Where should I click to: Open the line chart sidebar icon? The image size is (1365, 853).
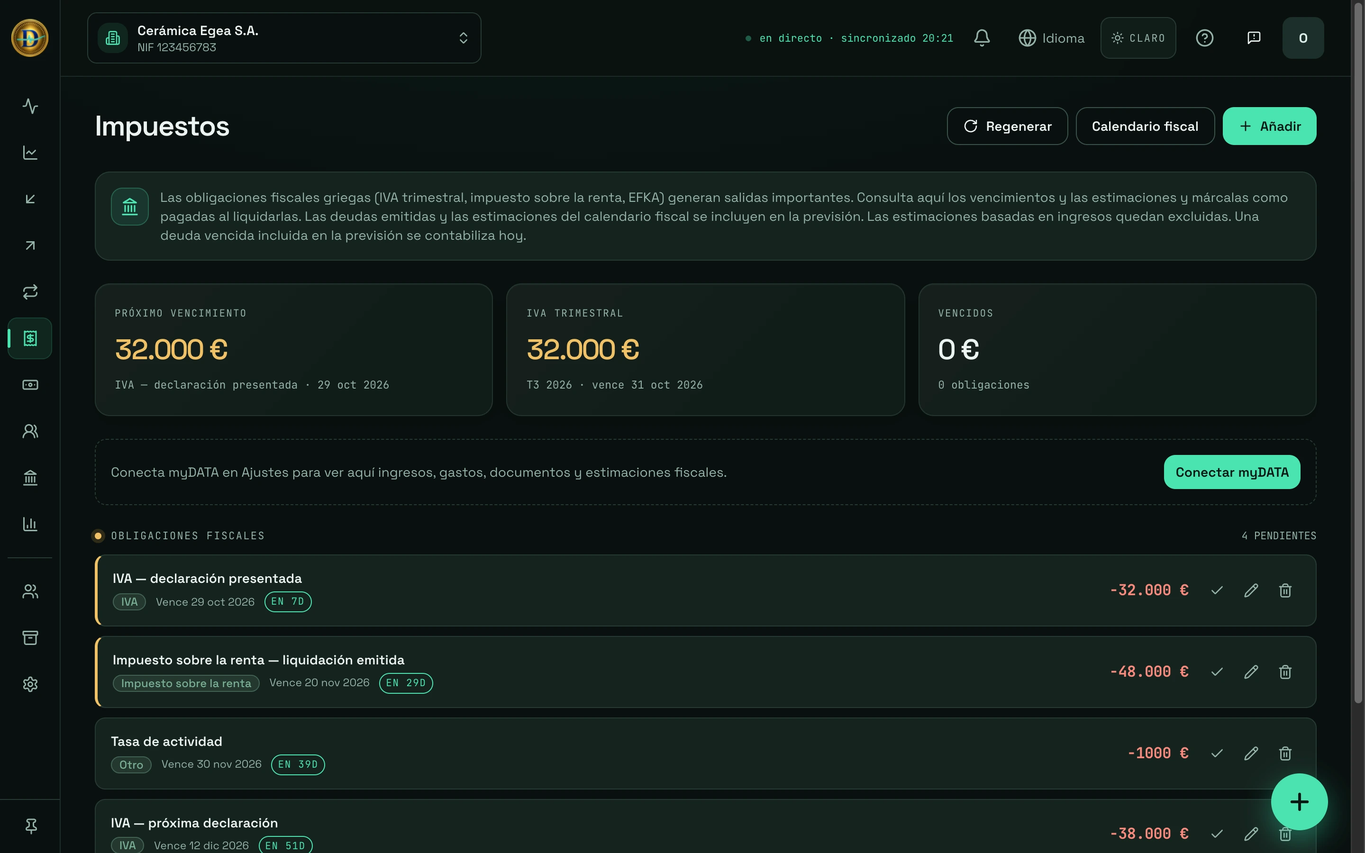click(x=30, y=152)
